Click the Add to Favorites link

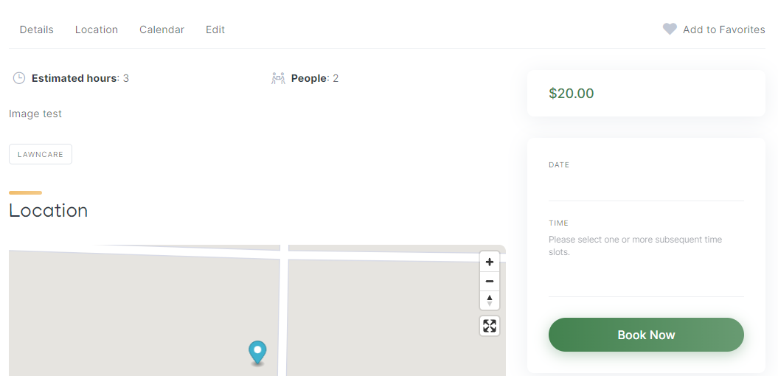pos(723,29)
